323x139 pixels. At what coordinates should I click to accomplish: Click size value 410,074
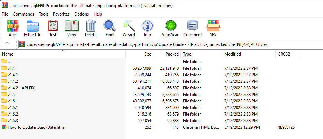pos(144,88)
